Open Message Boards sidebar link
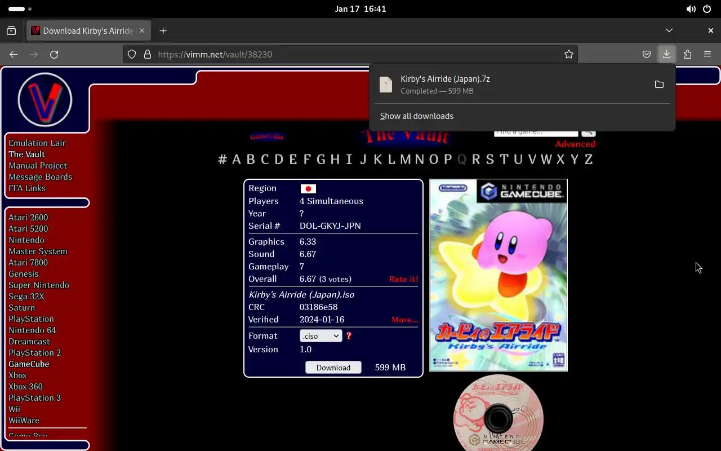Screen dimensions: 721x451 (x=40, y=177)
